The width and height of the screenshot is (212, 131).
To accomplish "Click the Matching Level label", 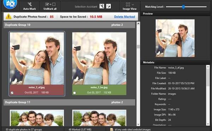I will click(x=155, y=7).
